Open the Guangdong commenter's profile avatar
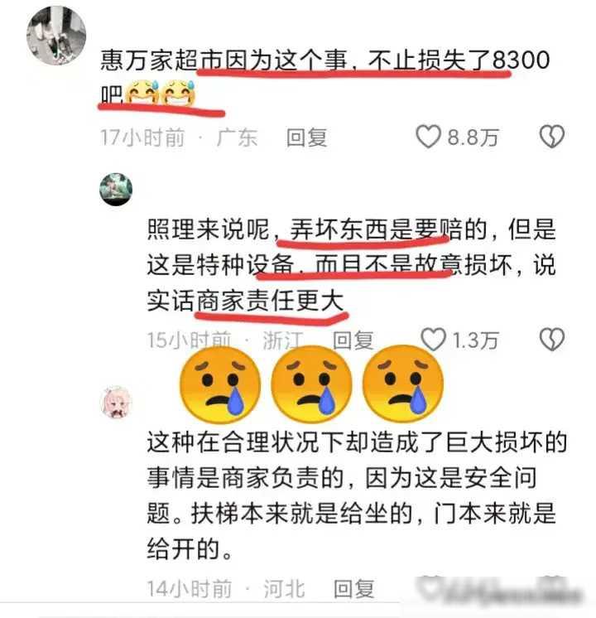Image resolution: width=596 pixels, height=618 pixels. click(56, 35)
